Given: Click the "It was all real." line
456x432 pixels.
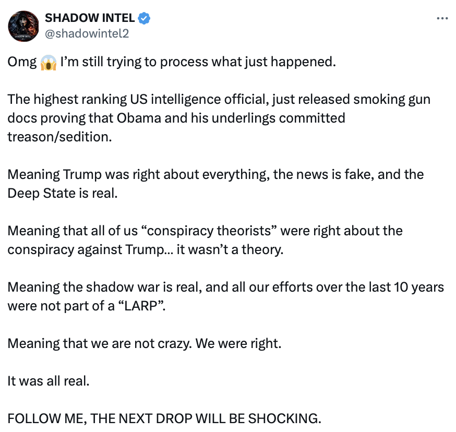Looking at the screenshot, I should pos(49,381).
